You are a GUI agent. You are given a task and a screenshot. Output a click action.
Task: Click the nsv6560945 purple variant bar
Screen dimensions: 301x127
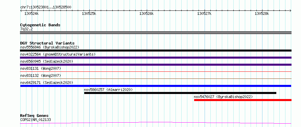[156, 65]
